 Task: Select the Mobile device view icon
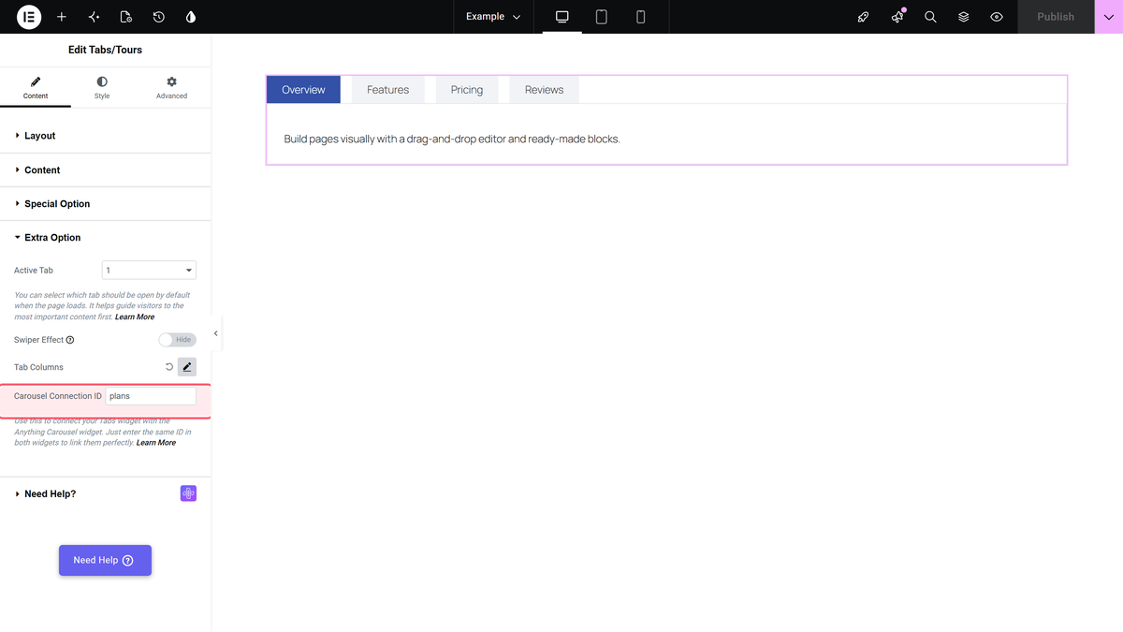click(641, 17)
